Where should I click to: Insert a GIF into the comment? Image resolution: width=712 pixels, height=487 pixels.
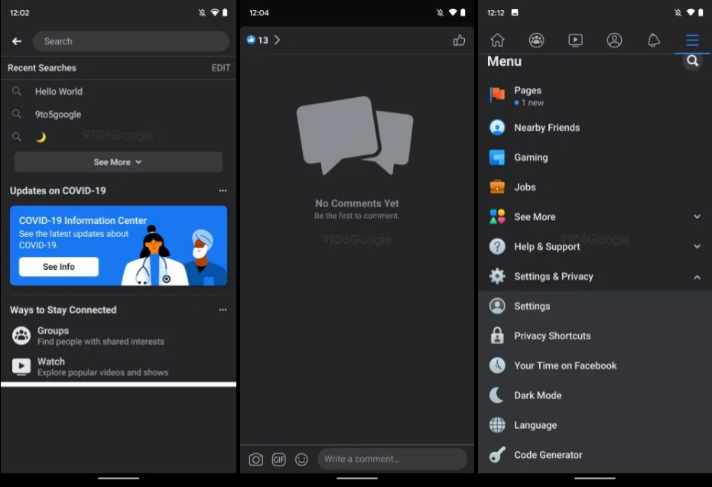coord(279,459)
